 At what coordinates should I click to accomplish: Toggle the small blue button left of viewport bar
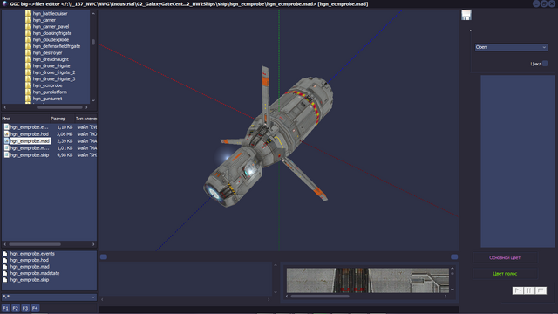pyautogui.click(x=104, y=256)
